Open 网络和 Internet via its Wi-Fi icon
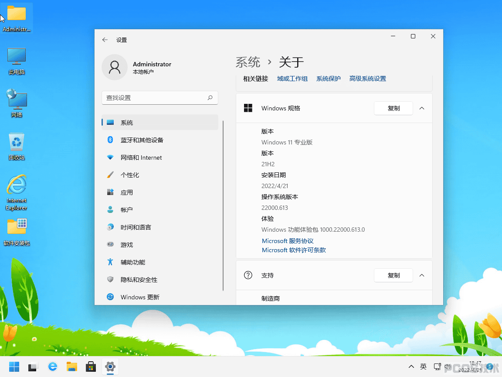The width and height of the screenshot is (502, 377). (x=110, y=158)
